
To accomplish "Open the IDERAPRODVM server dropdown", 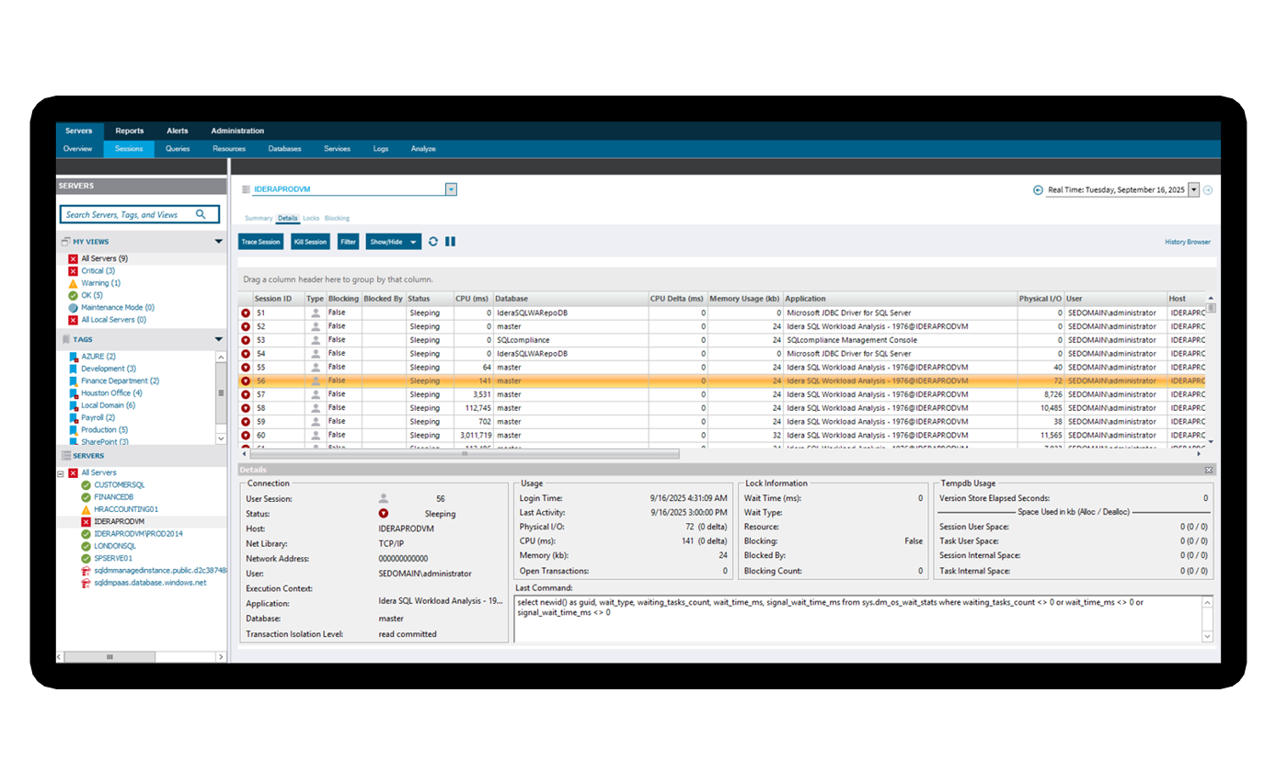I will [451, 189].
